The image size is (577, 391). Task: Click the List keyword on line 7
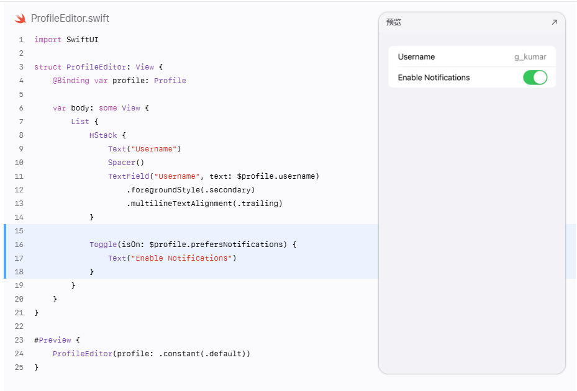coord(80,122)
